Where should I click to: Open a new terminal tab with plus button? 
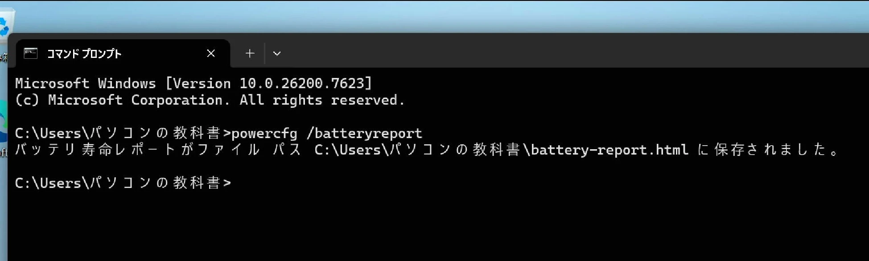pos(250,53)
